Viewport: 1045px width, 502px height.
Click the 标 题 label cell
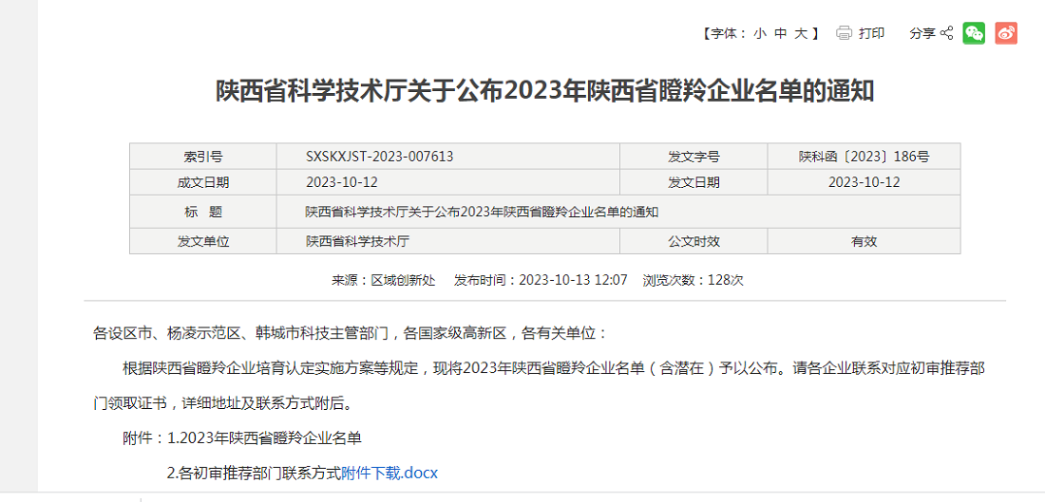[x=203, y=212]
